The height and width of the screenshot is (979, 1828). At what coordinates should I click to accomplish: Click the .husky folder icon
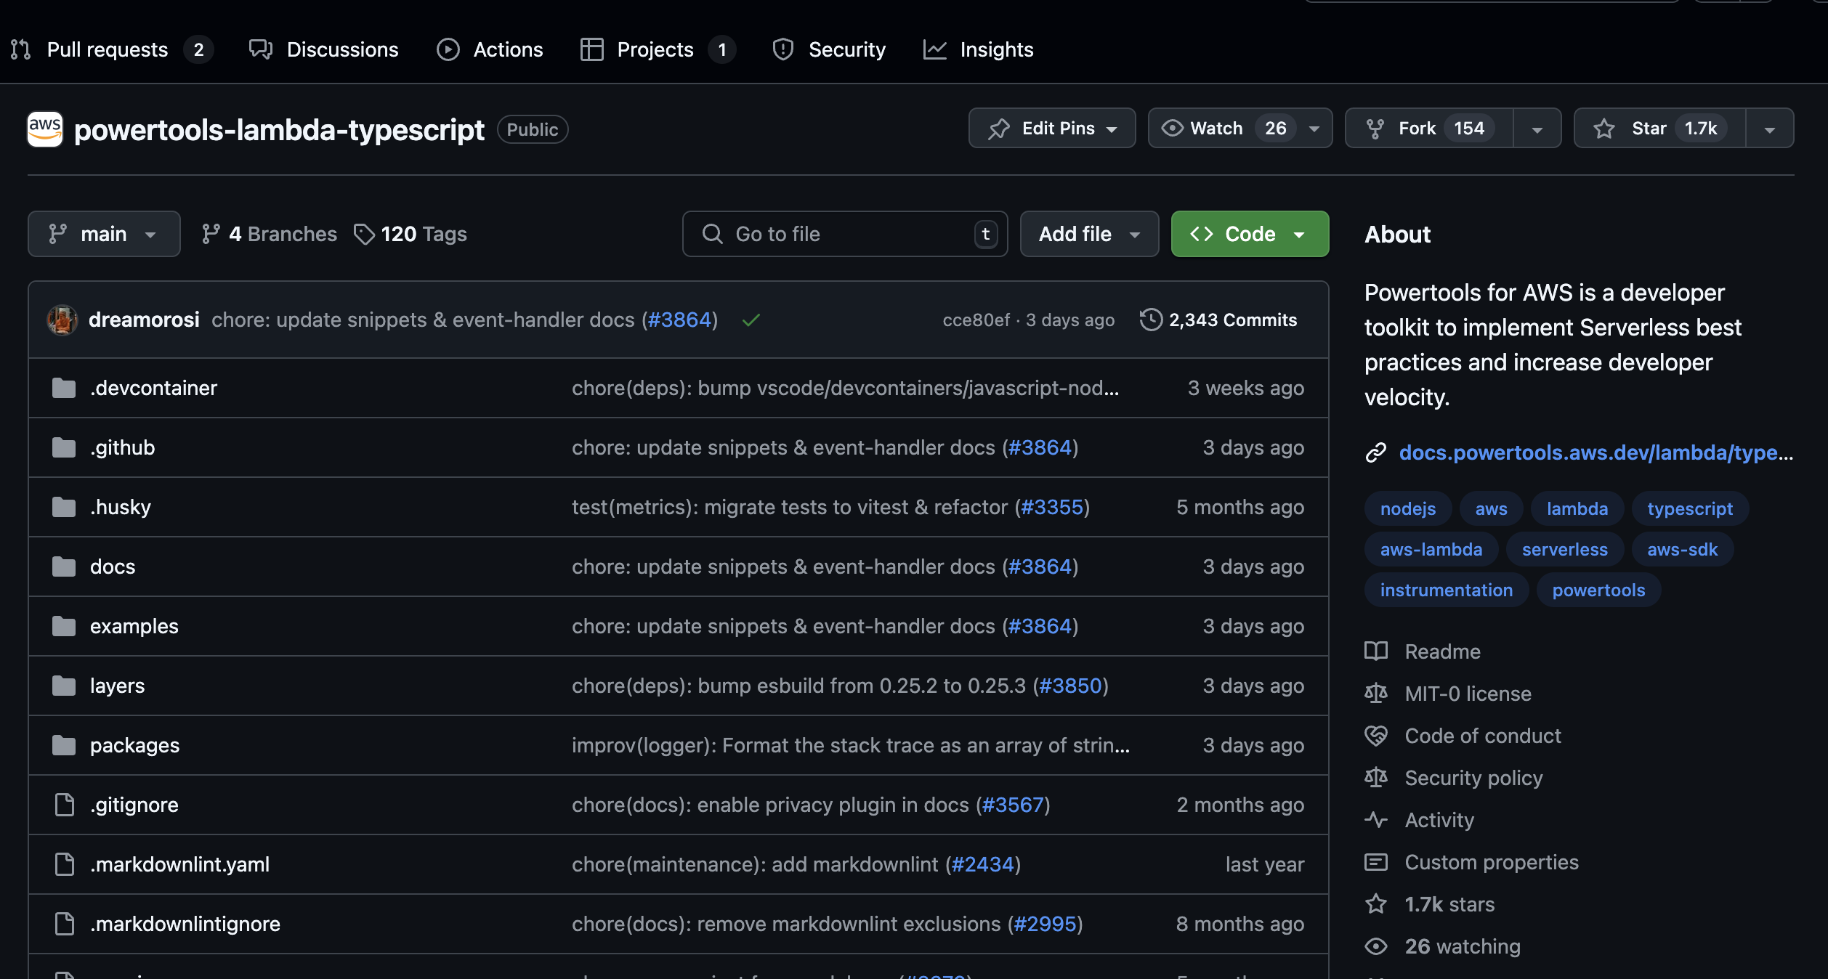(64, 507)
